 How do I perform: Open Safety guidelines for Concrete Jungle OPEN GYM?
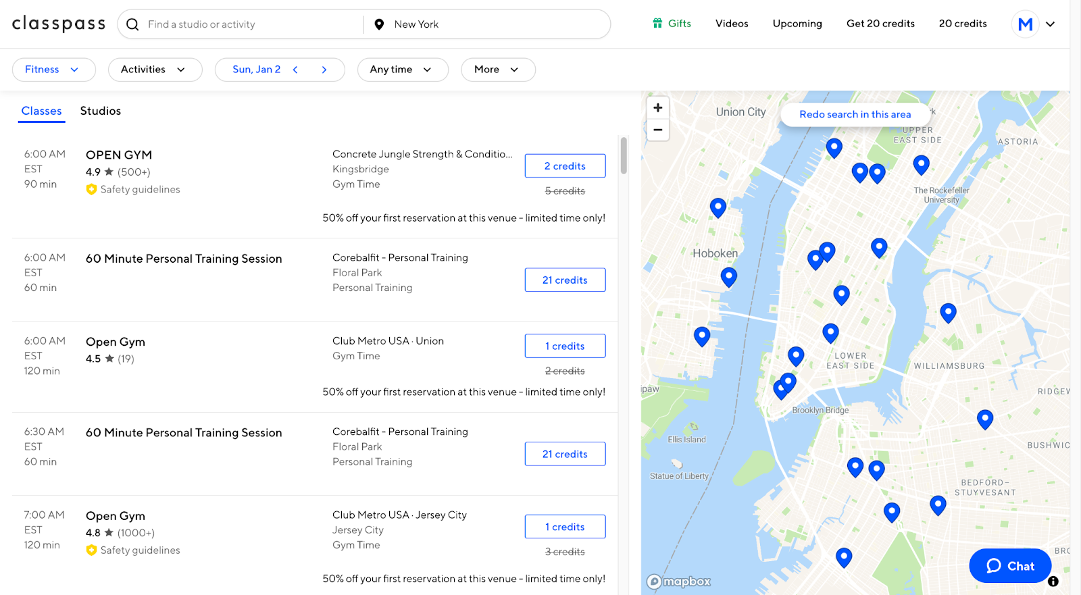[133, 190]
